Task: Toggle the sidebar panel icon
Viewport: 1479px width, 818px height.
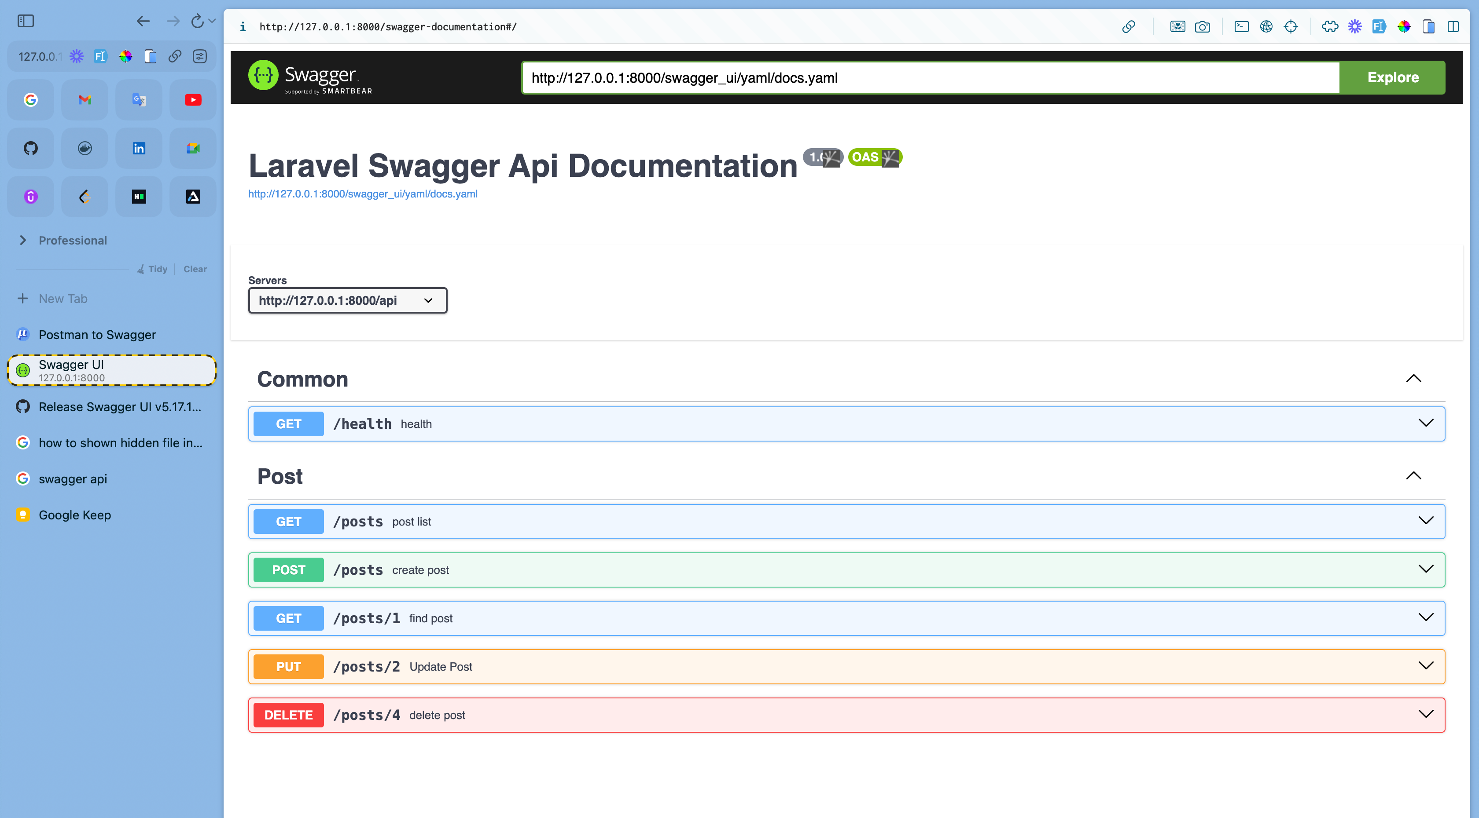Action: coord(26,21)
